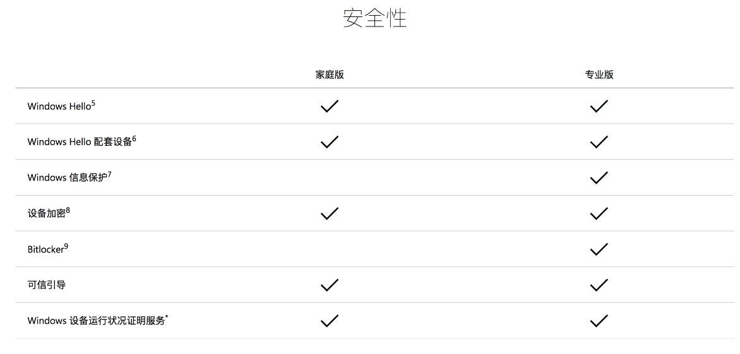Viewport: 740px width, 354px height.
Task: Click the 安全性 section heading
Action: [x=374, y=18]
